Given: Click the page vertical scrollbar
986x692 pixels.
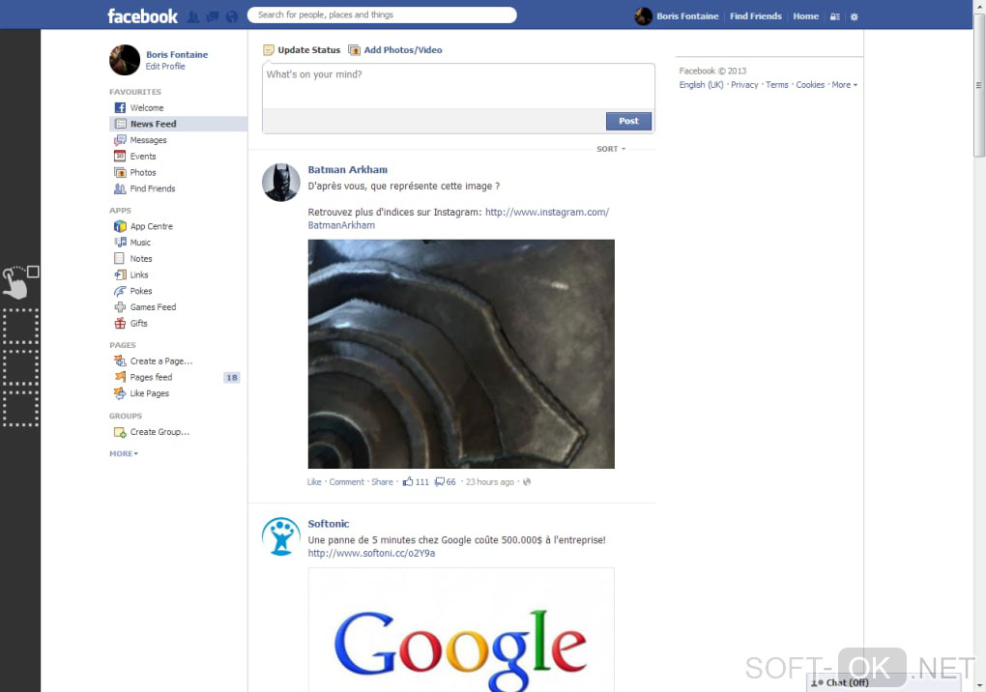Looking at the screenshot, I should pos(979,85).
